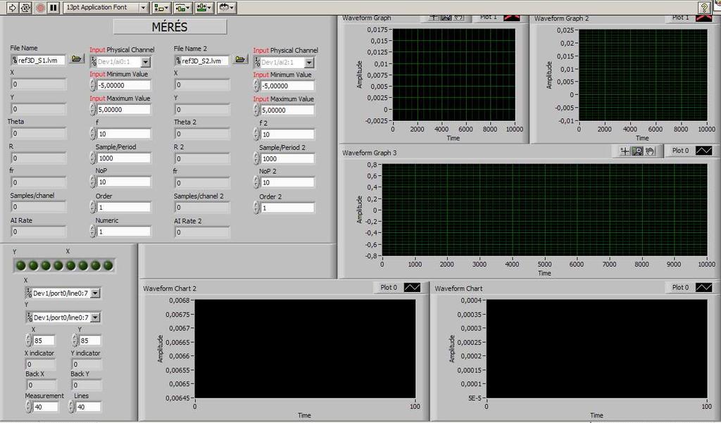Click the Run Continuously toolbar icon
This screenshot has width=721, height=423.
[26, 7]
